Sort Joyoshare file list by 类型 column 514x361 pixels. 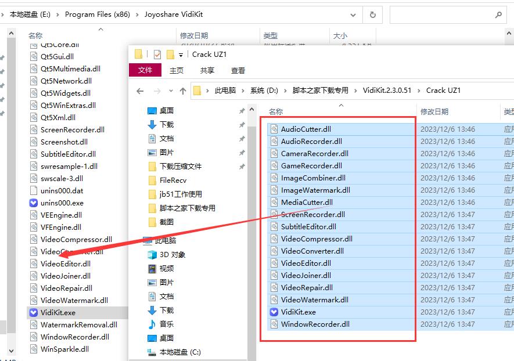(294, 36)
